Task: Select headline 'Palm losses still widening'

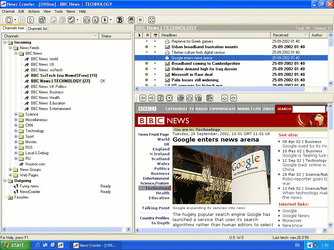Action: (195, 80)
